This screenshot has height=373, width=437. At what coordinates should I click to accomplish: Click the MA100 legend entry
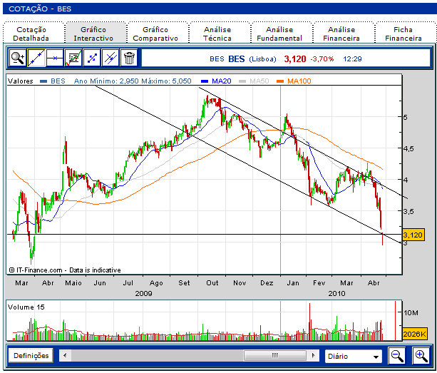click(294, 81)
